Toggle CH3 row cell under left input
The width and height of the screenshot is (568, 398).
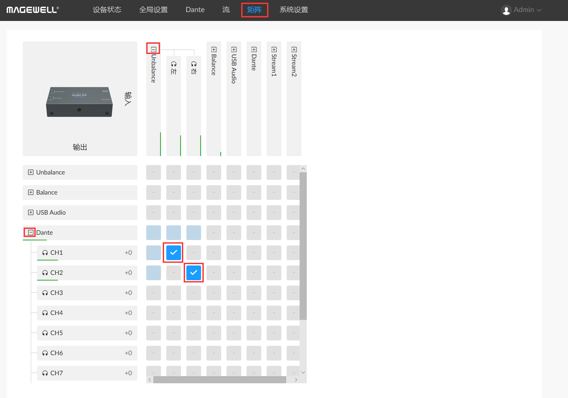[173, 293]
